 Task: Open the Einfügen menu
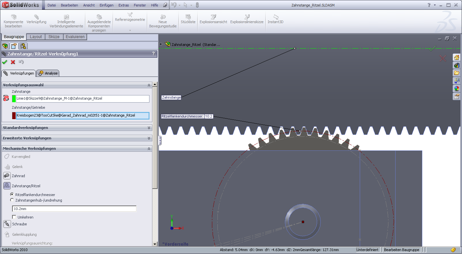(106, 5)
